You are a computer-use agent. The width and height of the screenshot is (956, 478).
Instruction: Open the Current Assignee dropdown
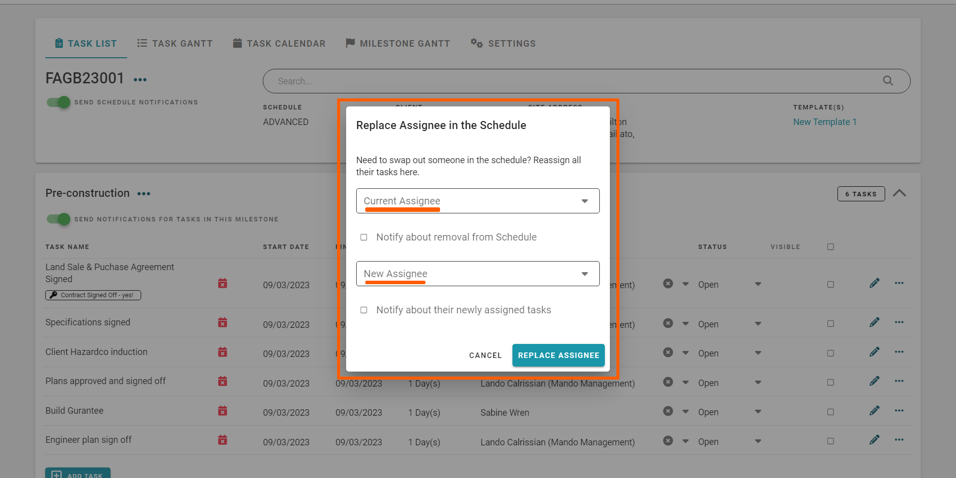point(477,201)
